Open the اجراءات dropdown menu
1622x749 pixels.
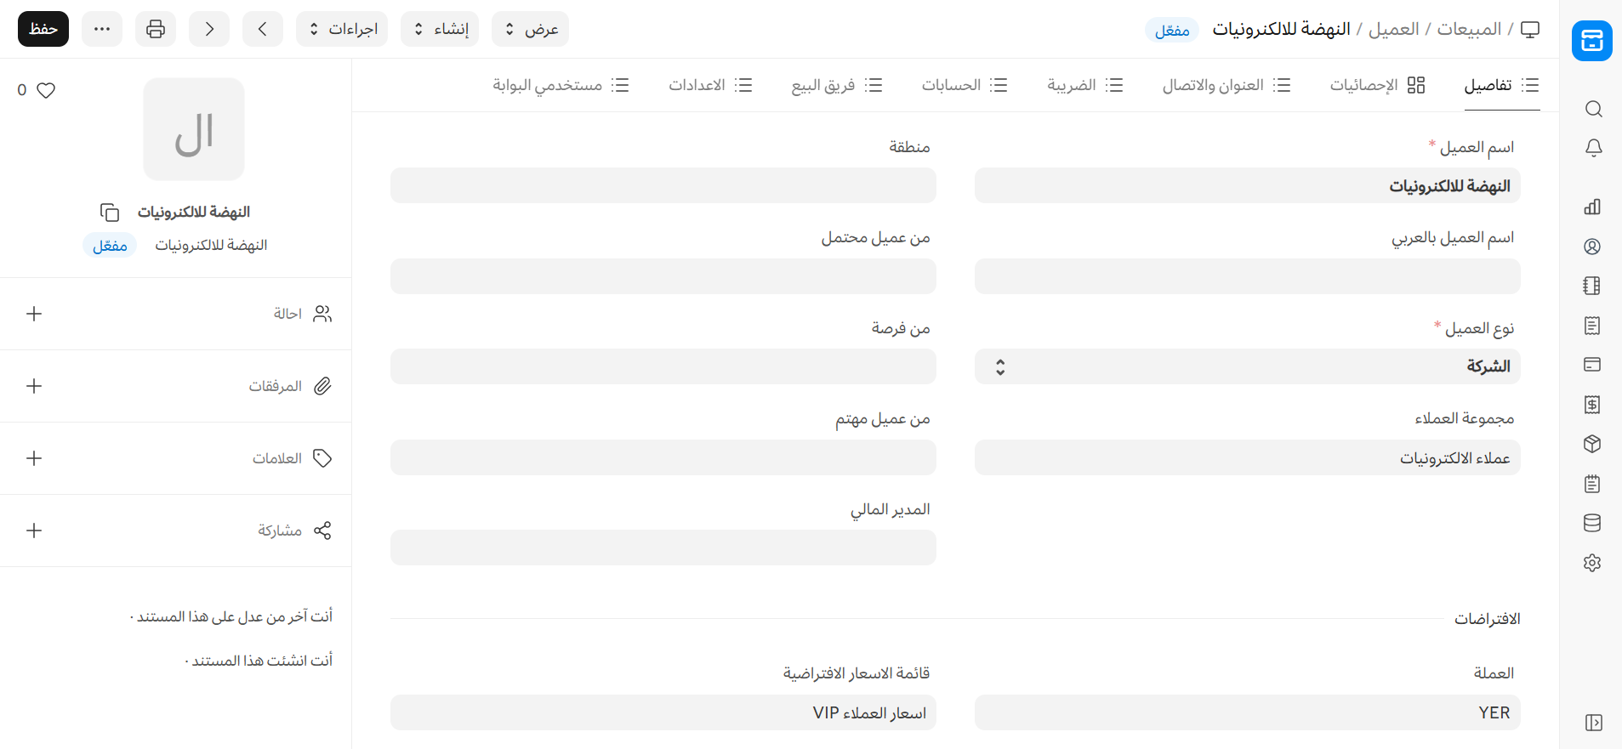[x=342, y=29]
